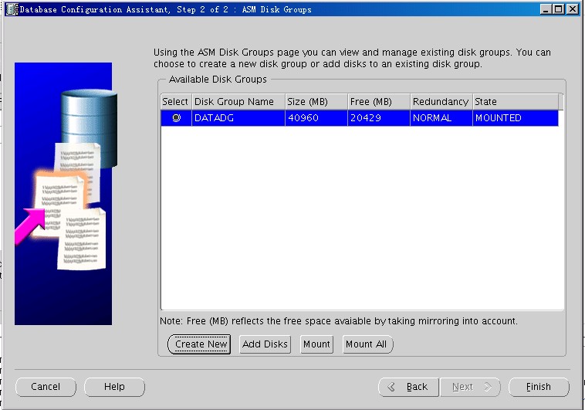
Task: Click the DATADG disk group name cell
Action: [x=238, y=118]
